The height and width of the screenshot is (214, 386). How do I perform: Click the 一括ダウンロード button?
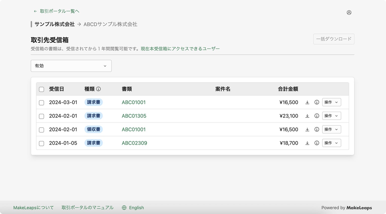[334, 39]
